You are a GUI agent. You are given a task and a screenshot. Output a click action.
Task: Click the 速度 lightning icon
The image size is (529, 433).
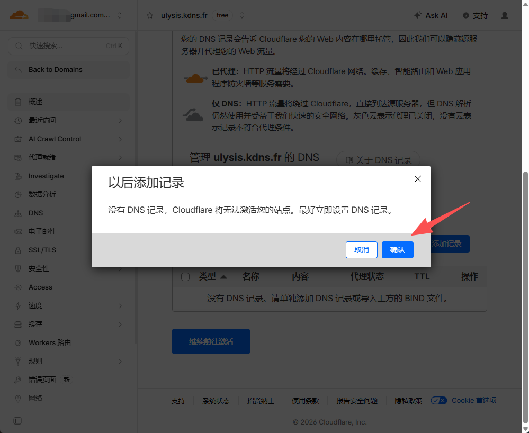pyautogui.click(x=18, y=306)
